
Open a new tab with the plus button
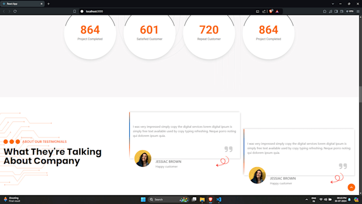(48, 4)
